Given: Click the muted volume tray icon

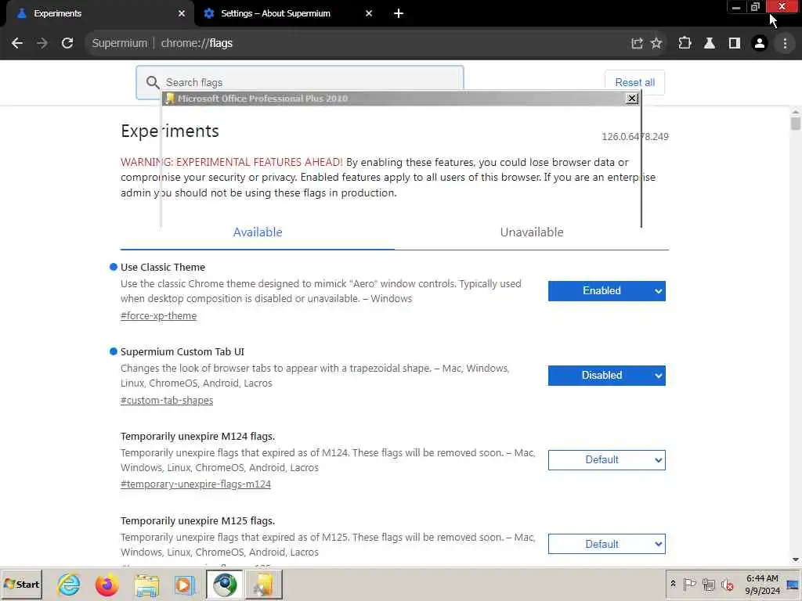Looking at the screenshot, I should [x=727, y=584].
